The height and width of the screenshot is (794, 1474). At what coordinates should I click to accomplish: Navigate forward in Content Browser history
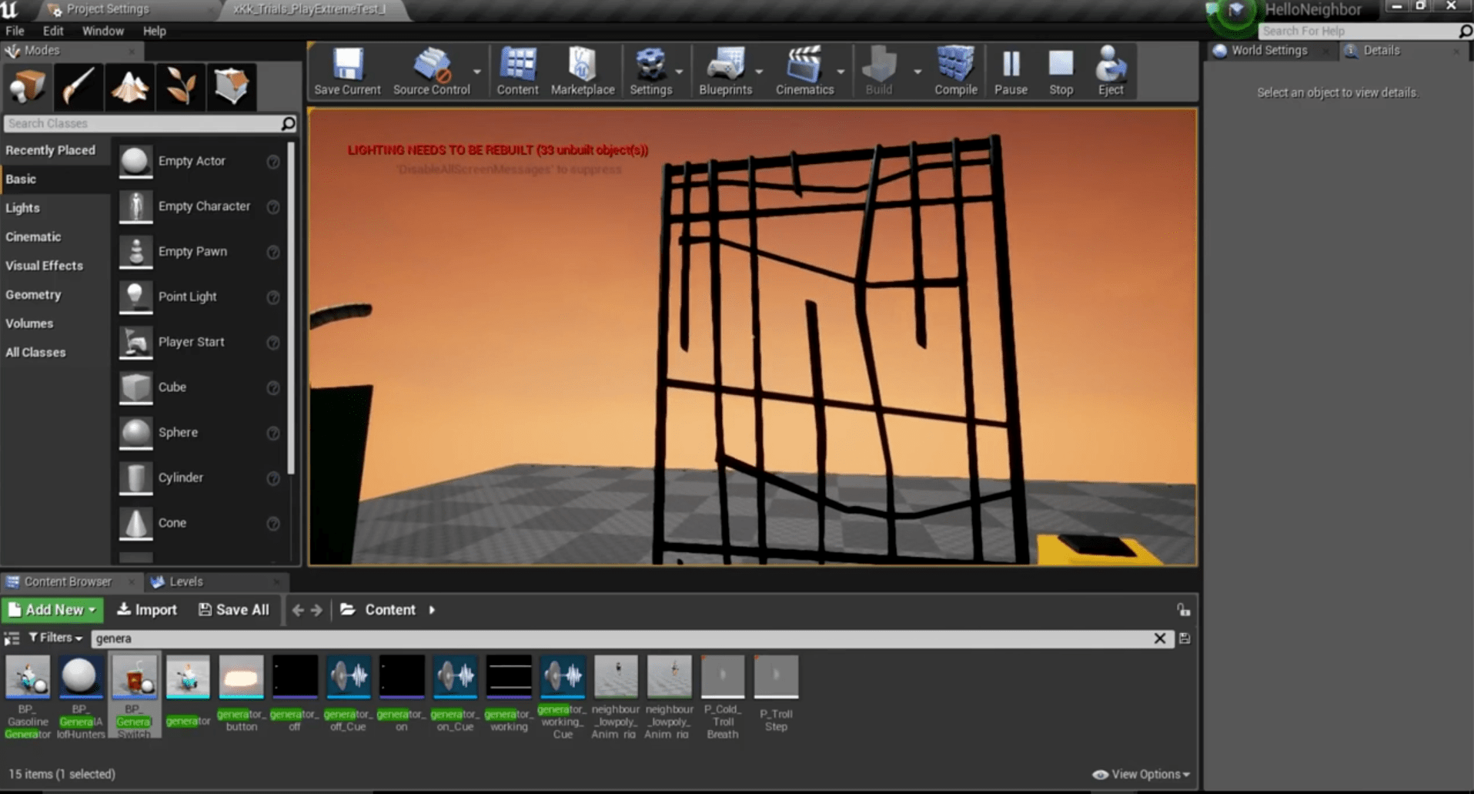(x=316, y=610)
